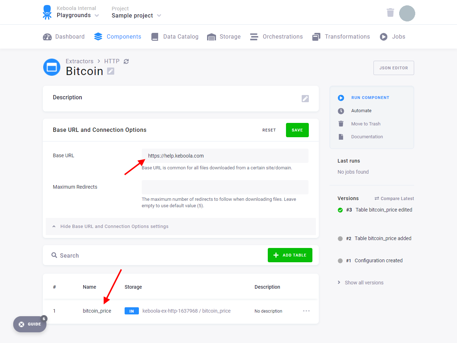Click the Add Table button

tap(290, 255)
